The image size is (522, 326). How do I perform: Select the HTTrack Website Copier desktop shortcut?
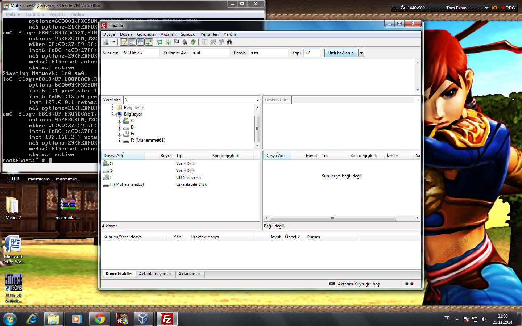click(13, 288)
